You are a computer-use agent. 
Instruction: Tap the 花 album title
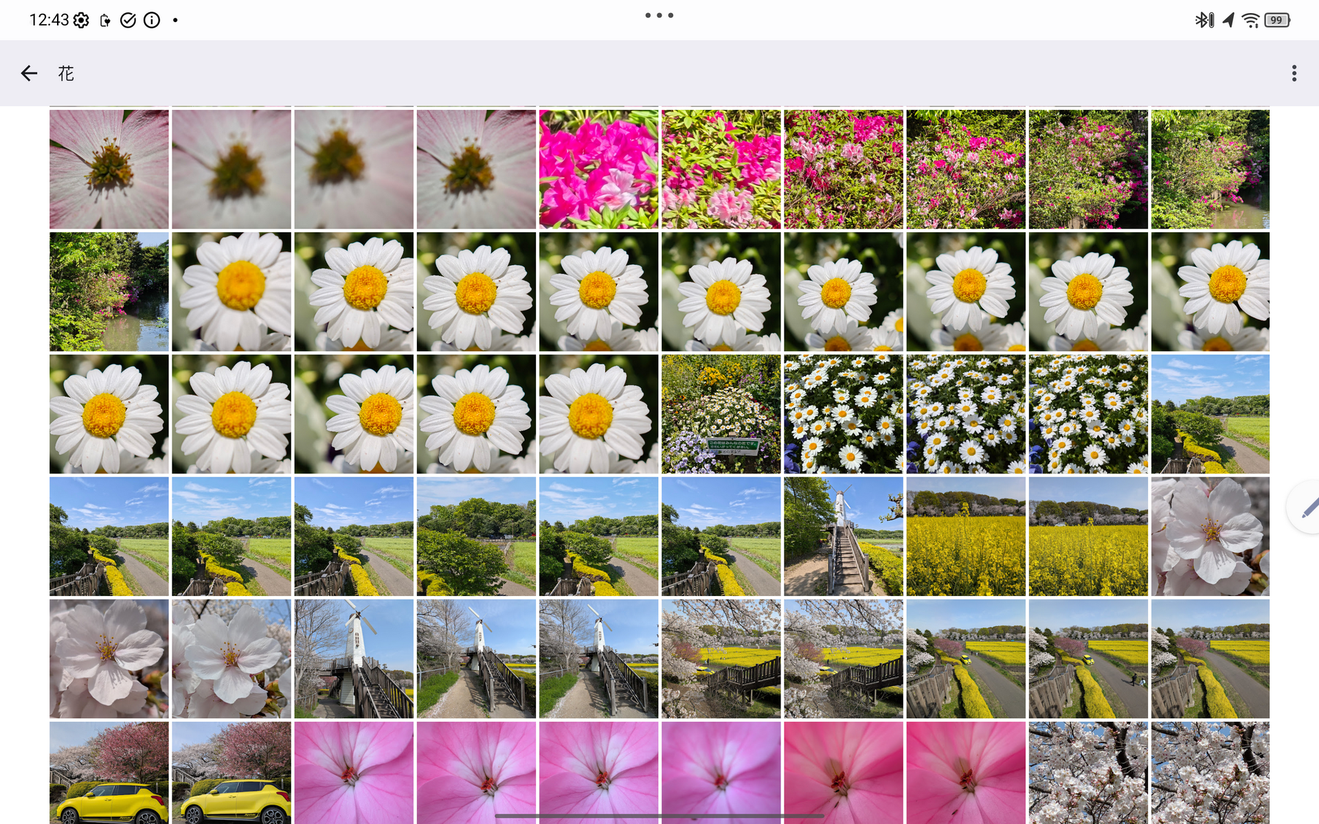coord(66,73)
